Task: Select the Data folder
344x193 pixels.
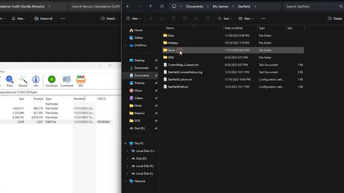Action: point(233,35)
